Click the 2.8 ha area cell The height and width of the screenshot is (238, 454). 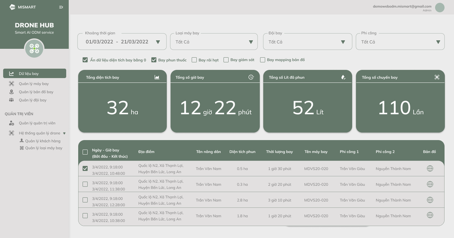click(243, 200)
